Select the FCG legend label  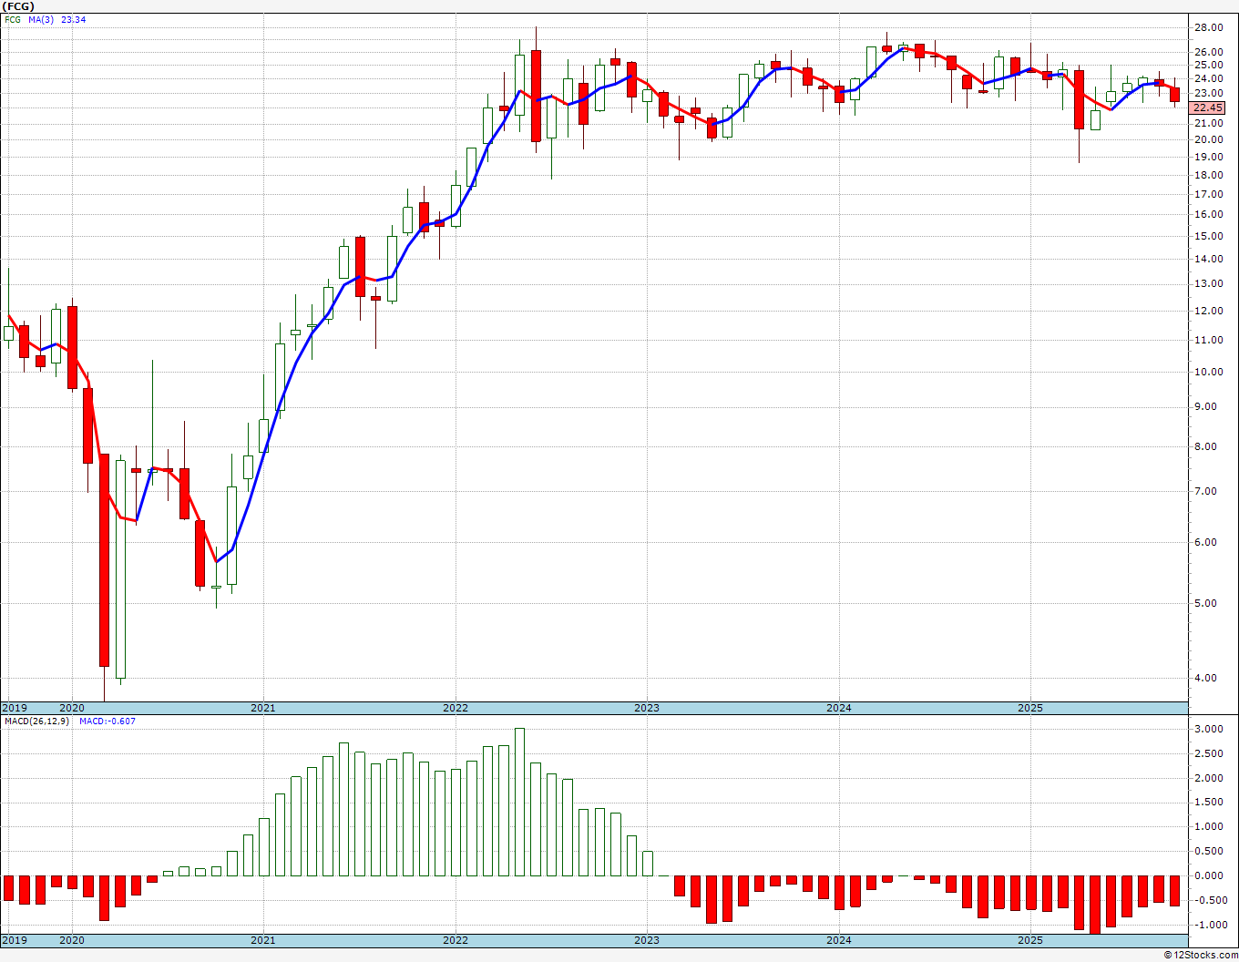click(13, 19)
